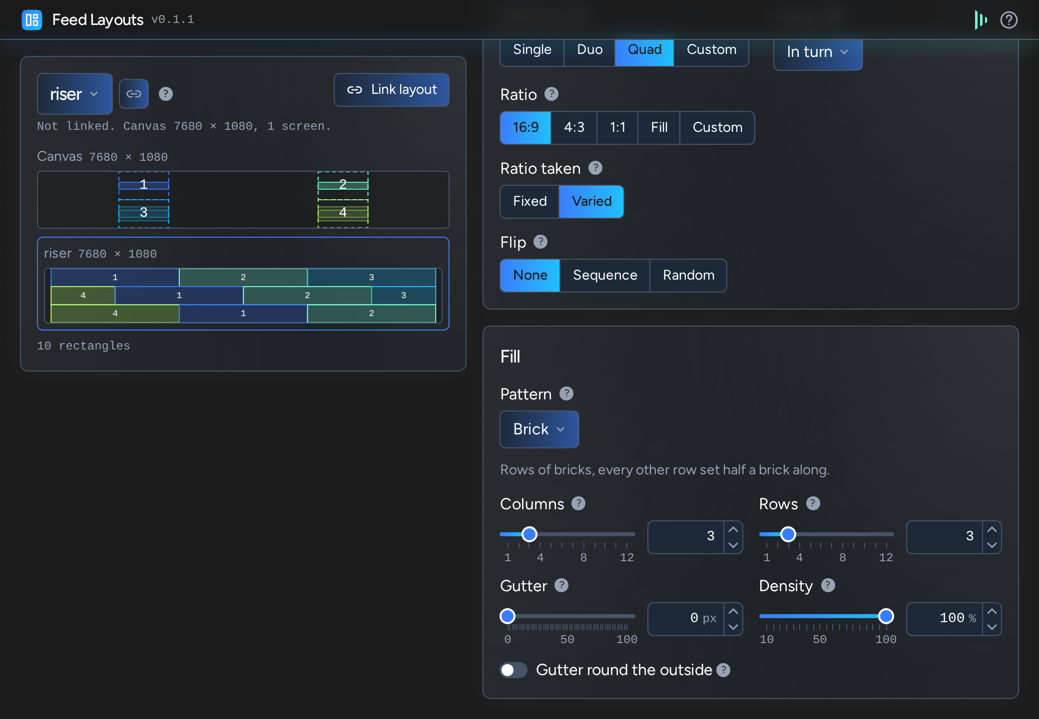The height and width of the screenshot is (719, 1039).
Task: Show help for Ratio taken setting
Action: click(x=595, y=168)
